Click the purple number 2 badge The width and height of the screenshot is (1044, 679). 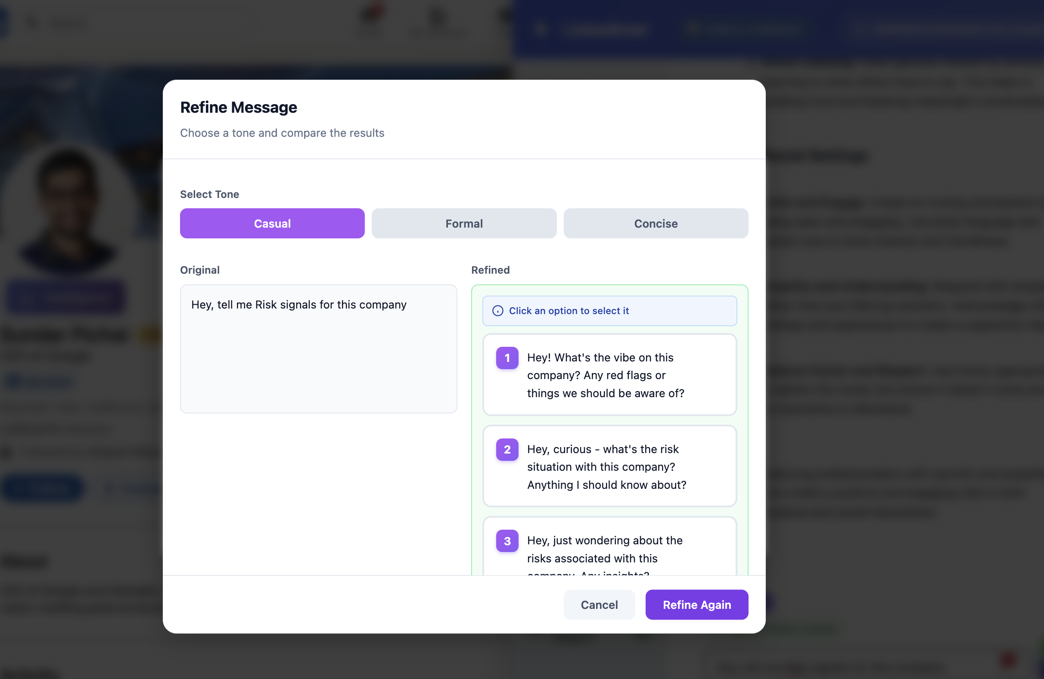(x=506, y=450)
